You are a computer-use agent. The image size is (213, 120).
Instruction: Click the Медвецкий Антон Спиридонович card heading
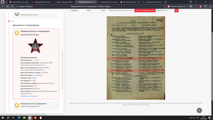tap(35, 31)
